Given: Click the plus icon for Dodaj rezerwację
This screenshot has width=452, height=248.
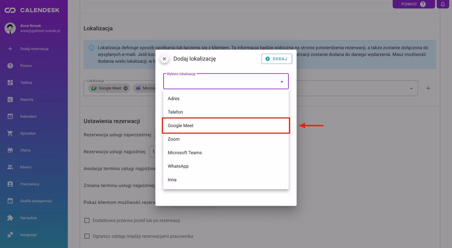Looking at the screenshot, I should click(10, 49).
